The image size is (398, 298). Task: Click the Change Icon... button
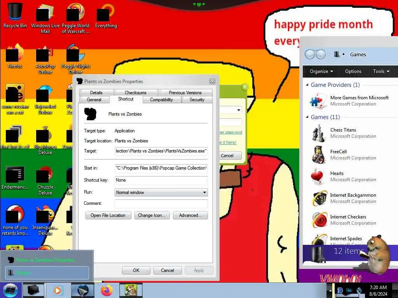tap(152, 215)
